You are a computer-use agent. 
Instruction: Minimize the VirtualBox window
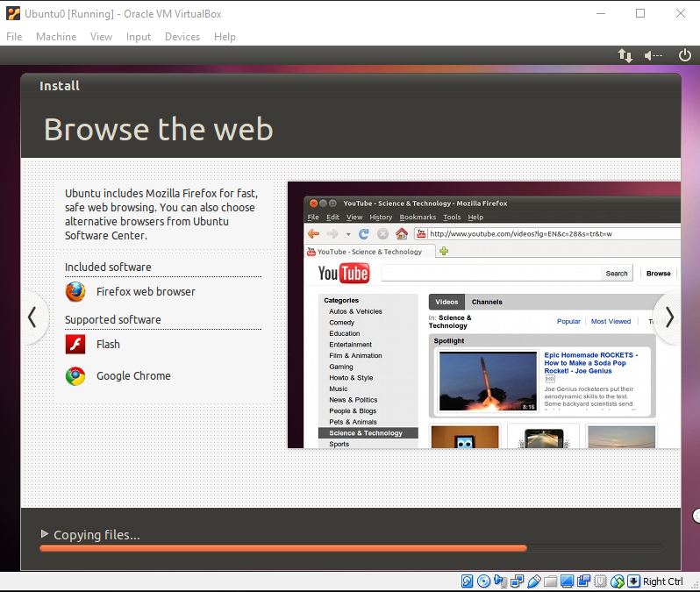coord(601,13)
